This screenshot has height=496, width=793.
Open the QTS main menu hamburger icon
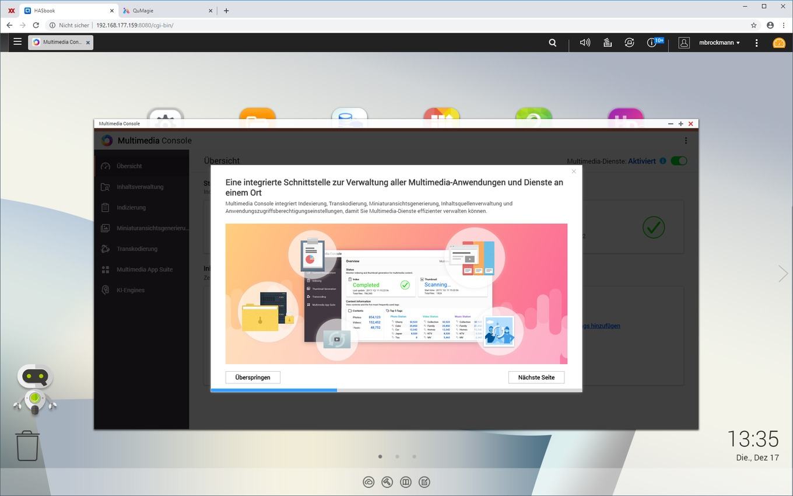click(17, 42)
